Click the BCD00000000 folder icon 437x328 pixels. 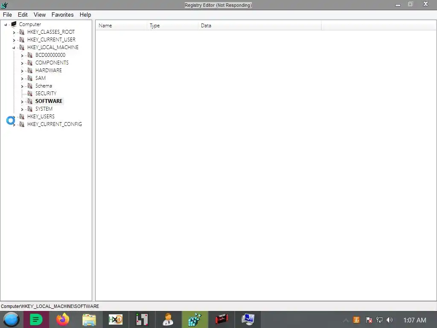pyautogui.click(x=30, y=55)
